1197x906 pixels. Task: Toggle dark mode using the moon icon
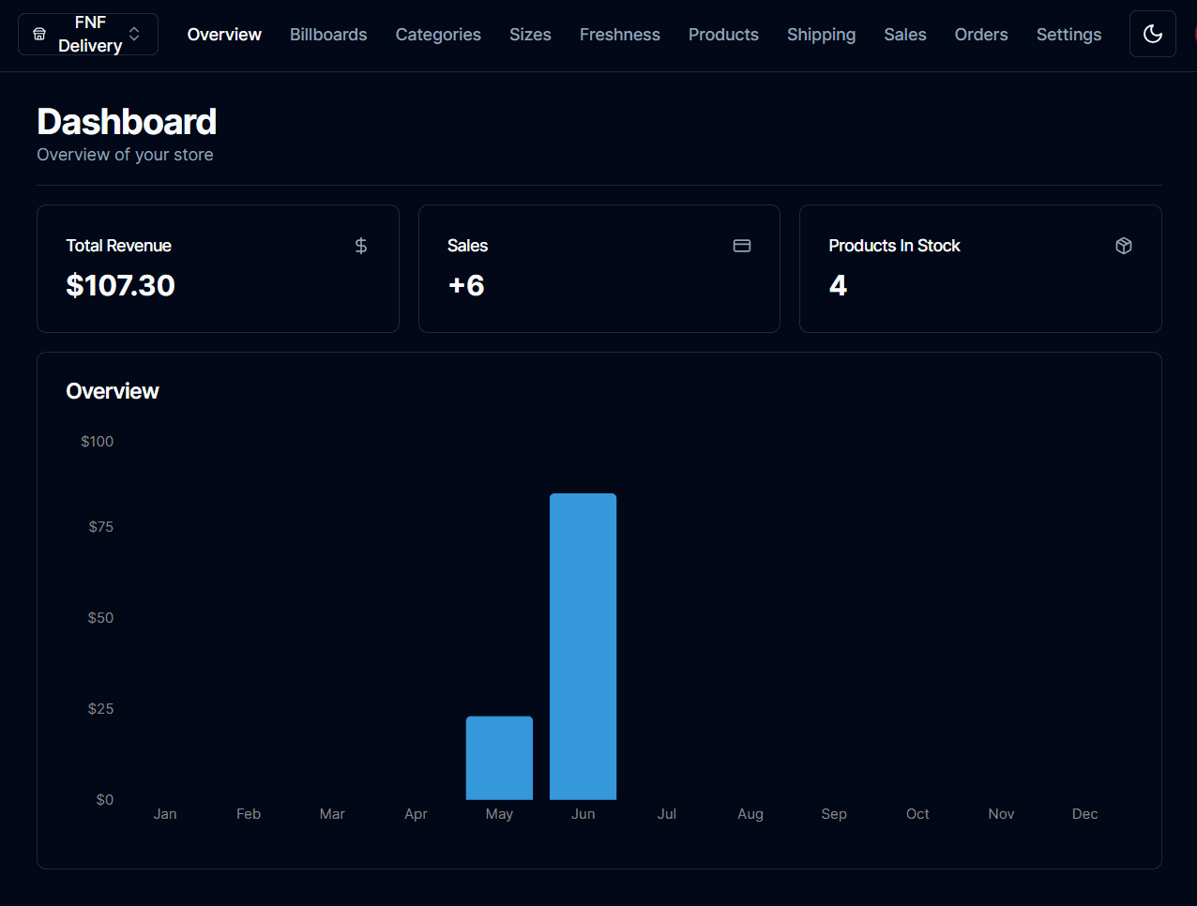[1152, 33]
